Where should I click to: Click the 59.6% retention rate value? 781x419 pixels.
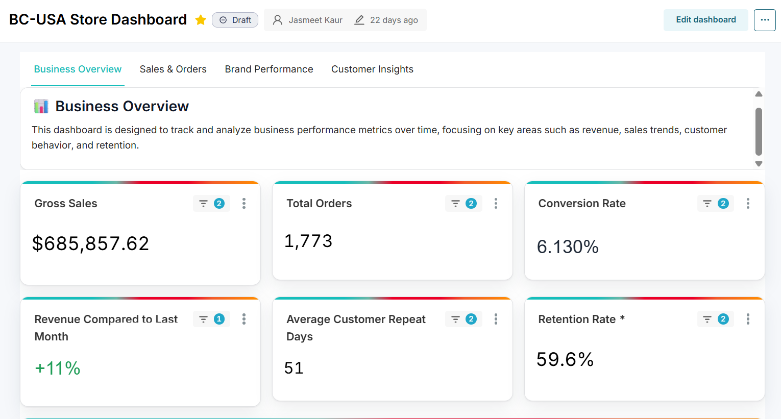565,359
